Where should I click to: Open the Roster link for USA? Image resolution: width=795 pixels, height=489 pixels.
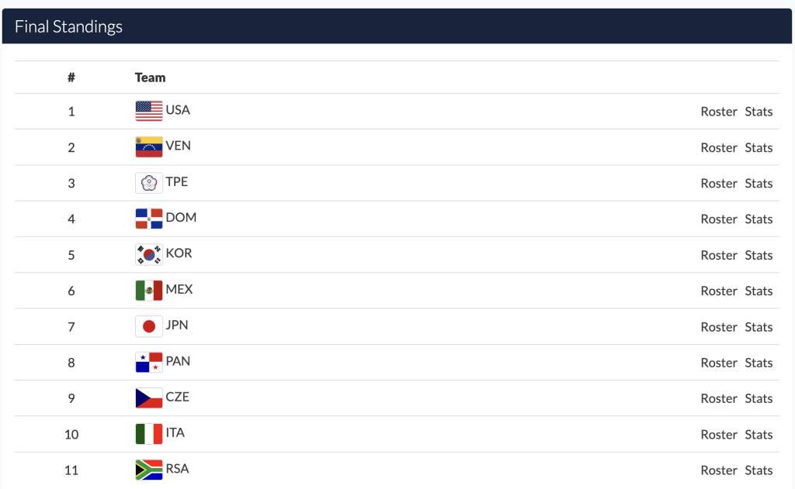pos(718,112)
